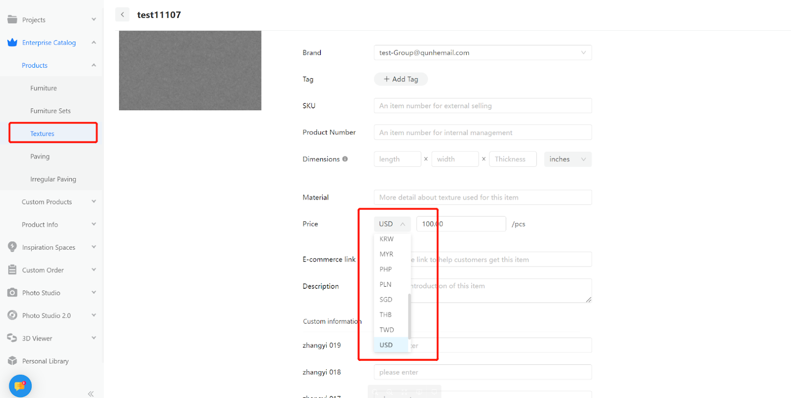This screenshot has width=791, height=398.
Task: Click the Projects folder icon
Action: pos(12,19)
